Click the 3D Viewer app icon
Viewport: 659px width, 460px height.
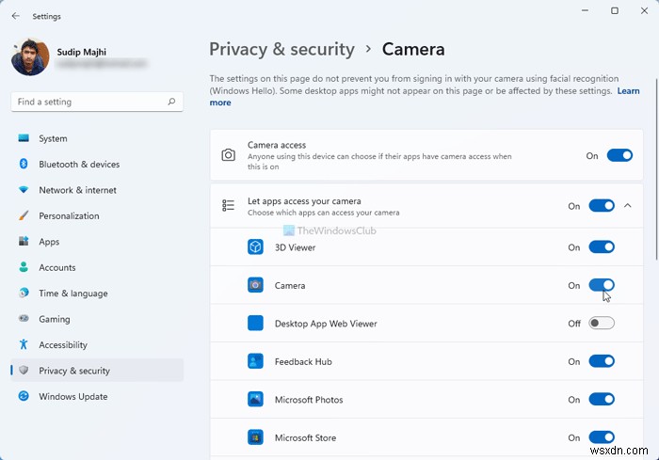(255, 247)
